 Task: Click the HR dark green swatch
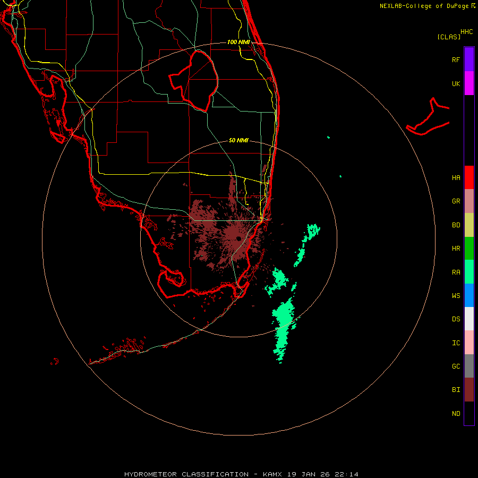(x=469, y=248)
